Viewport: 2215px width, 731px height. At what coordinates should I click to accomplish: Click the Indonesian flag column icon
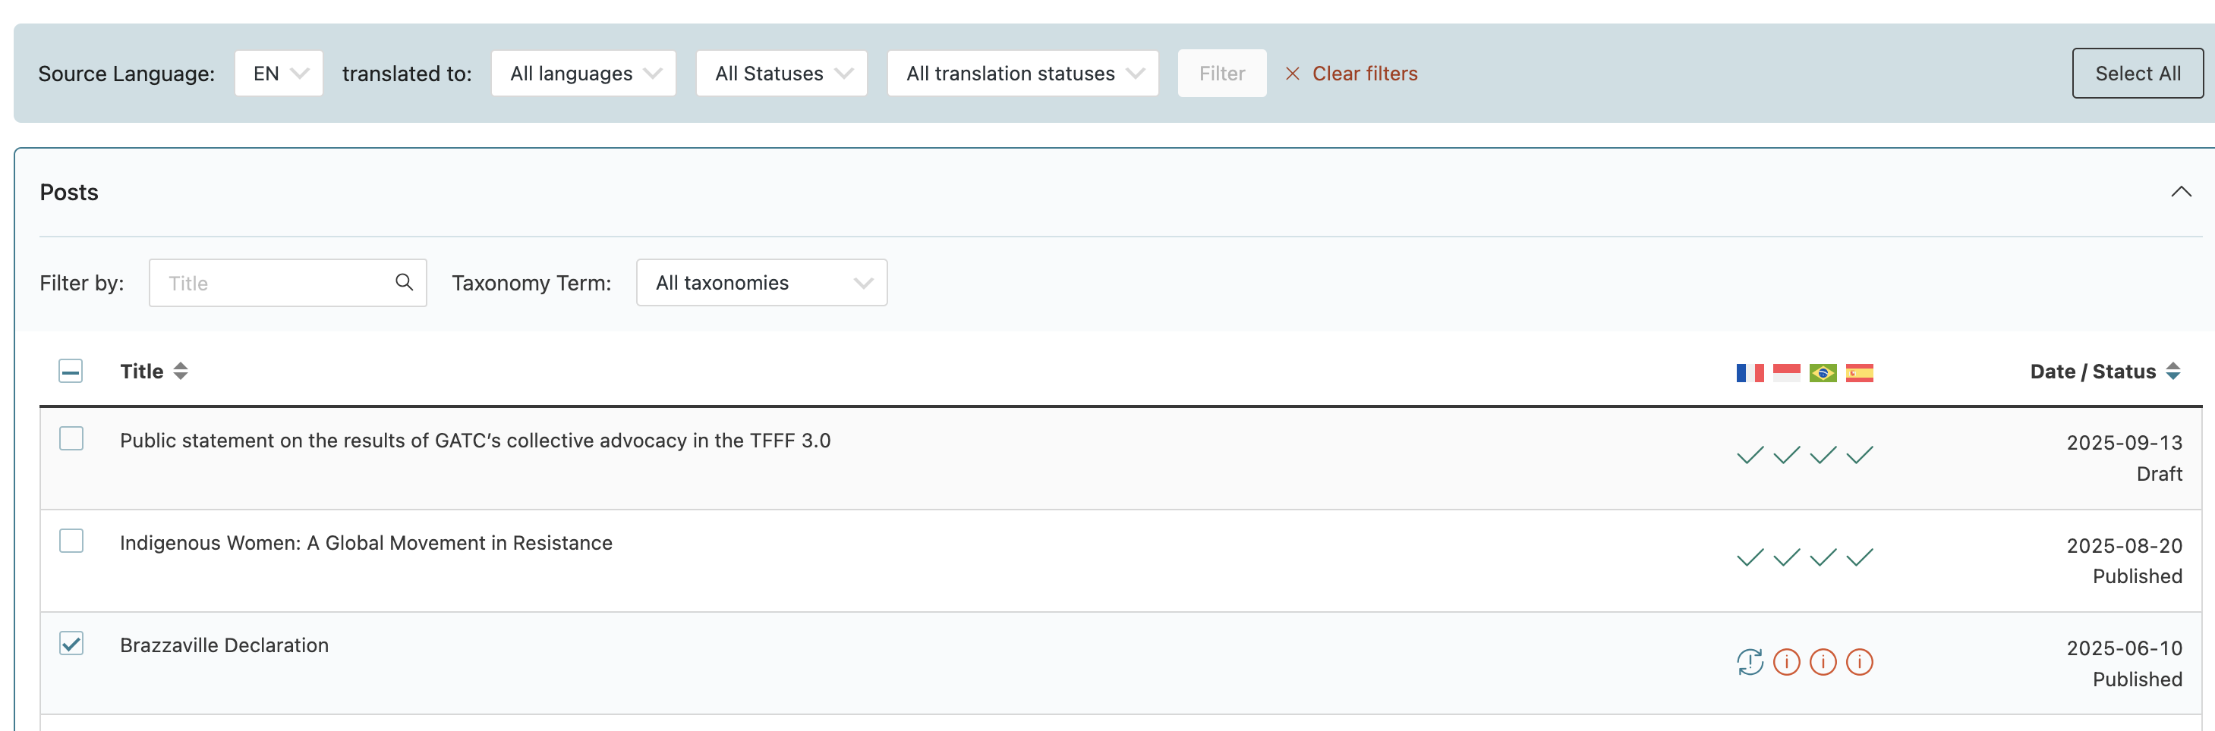(1786, 373)
